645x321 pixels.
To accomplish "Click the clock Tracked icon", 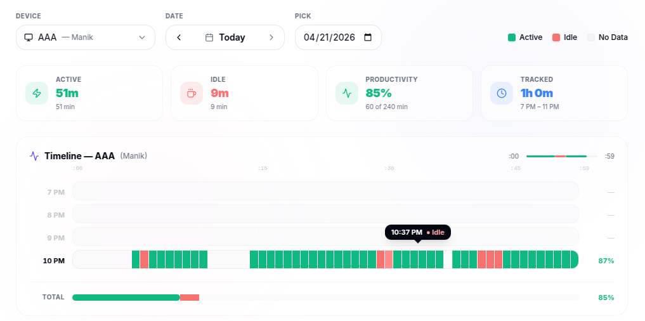I will [502, 93].
